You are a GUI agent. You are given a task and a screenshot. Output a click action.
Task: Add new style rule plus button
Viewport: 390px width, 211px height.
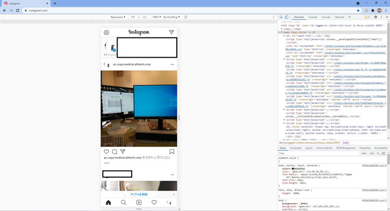[378, 153]
